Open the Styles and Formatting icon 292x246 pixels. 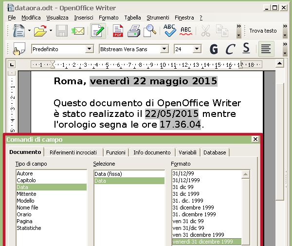click(19, 49)
